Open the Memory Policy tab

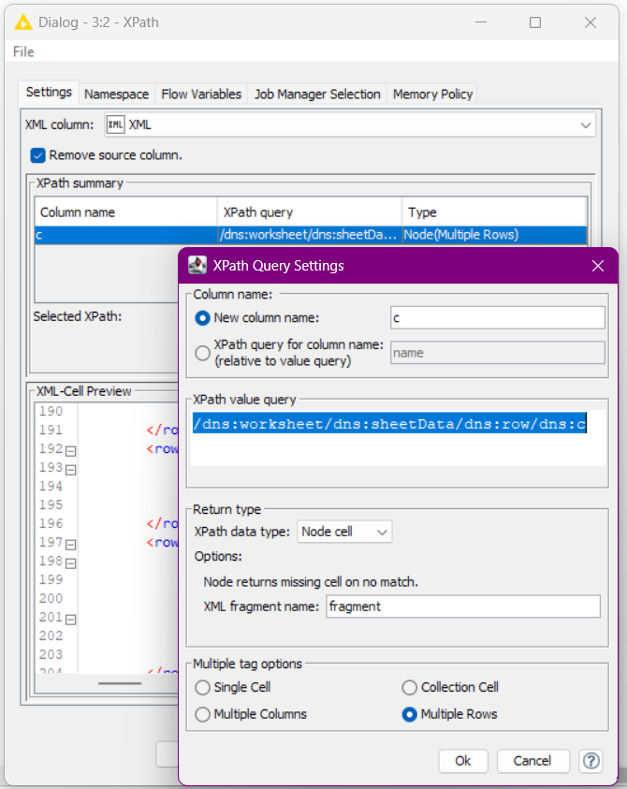pos(432,95)
